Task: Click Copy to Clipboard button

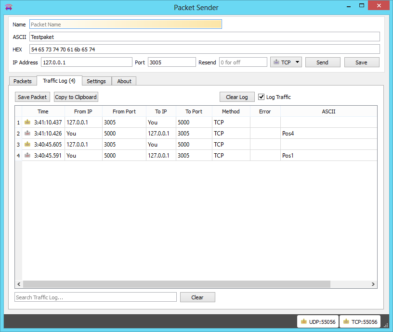Action: click(x=76, y=97)
